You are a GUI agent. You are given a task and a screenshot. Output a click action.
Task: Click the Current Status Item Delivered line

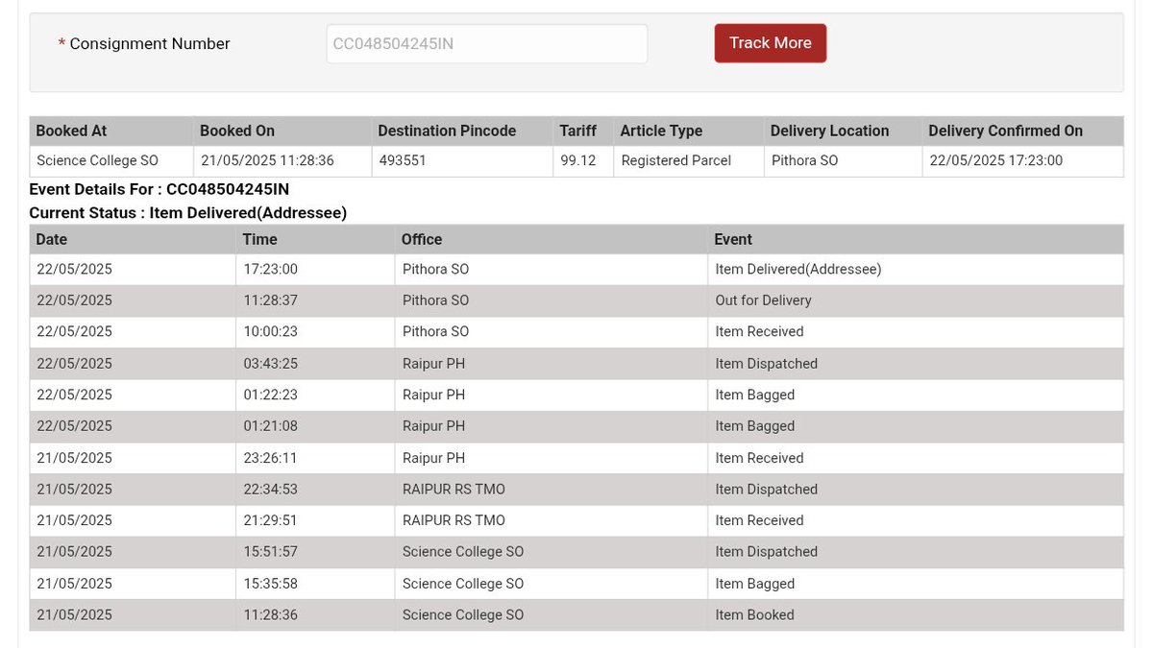[x=188, y=213]
